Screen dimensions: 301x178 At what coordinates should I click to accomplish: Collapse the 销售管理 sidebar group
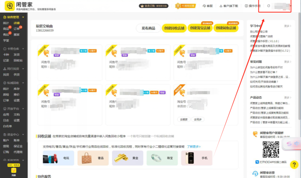23,17
